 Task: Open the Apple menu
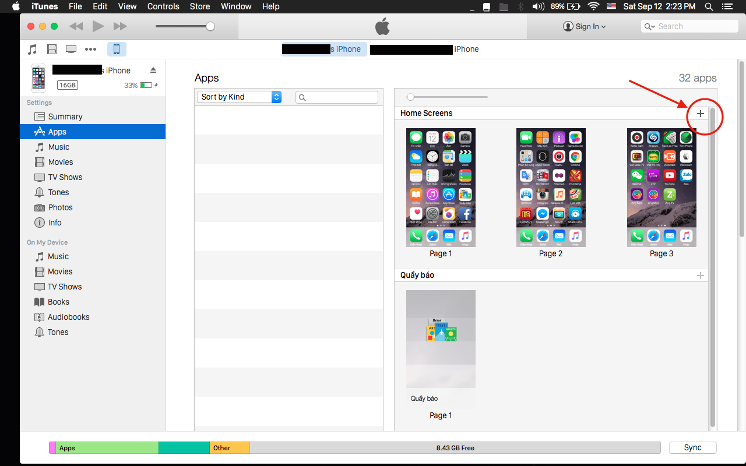16,6
